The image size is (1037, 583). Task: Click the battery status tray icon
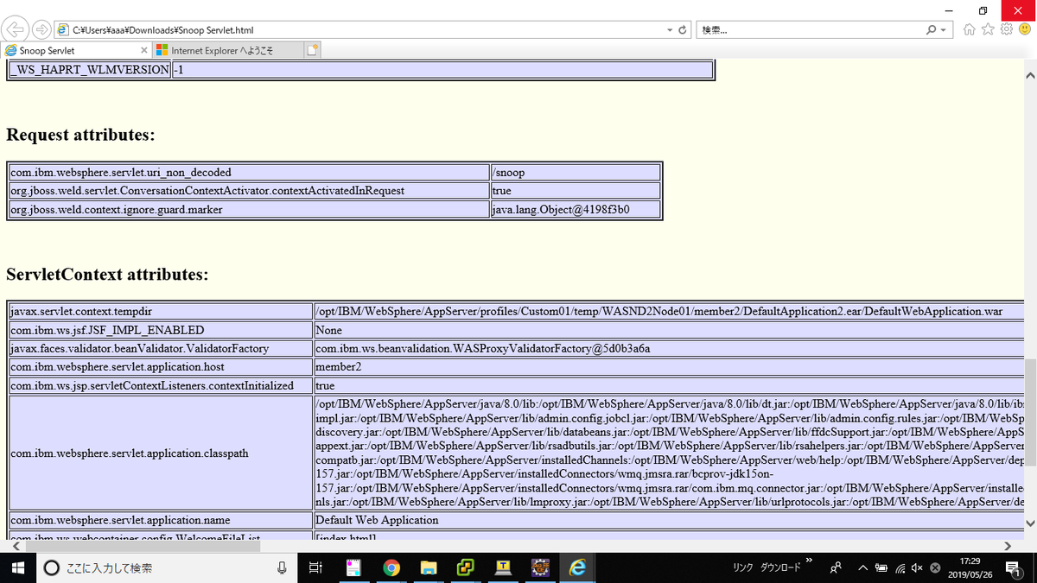(881, 567)
